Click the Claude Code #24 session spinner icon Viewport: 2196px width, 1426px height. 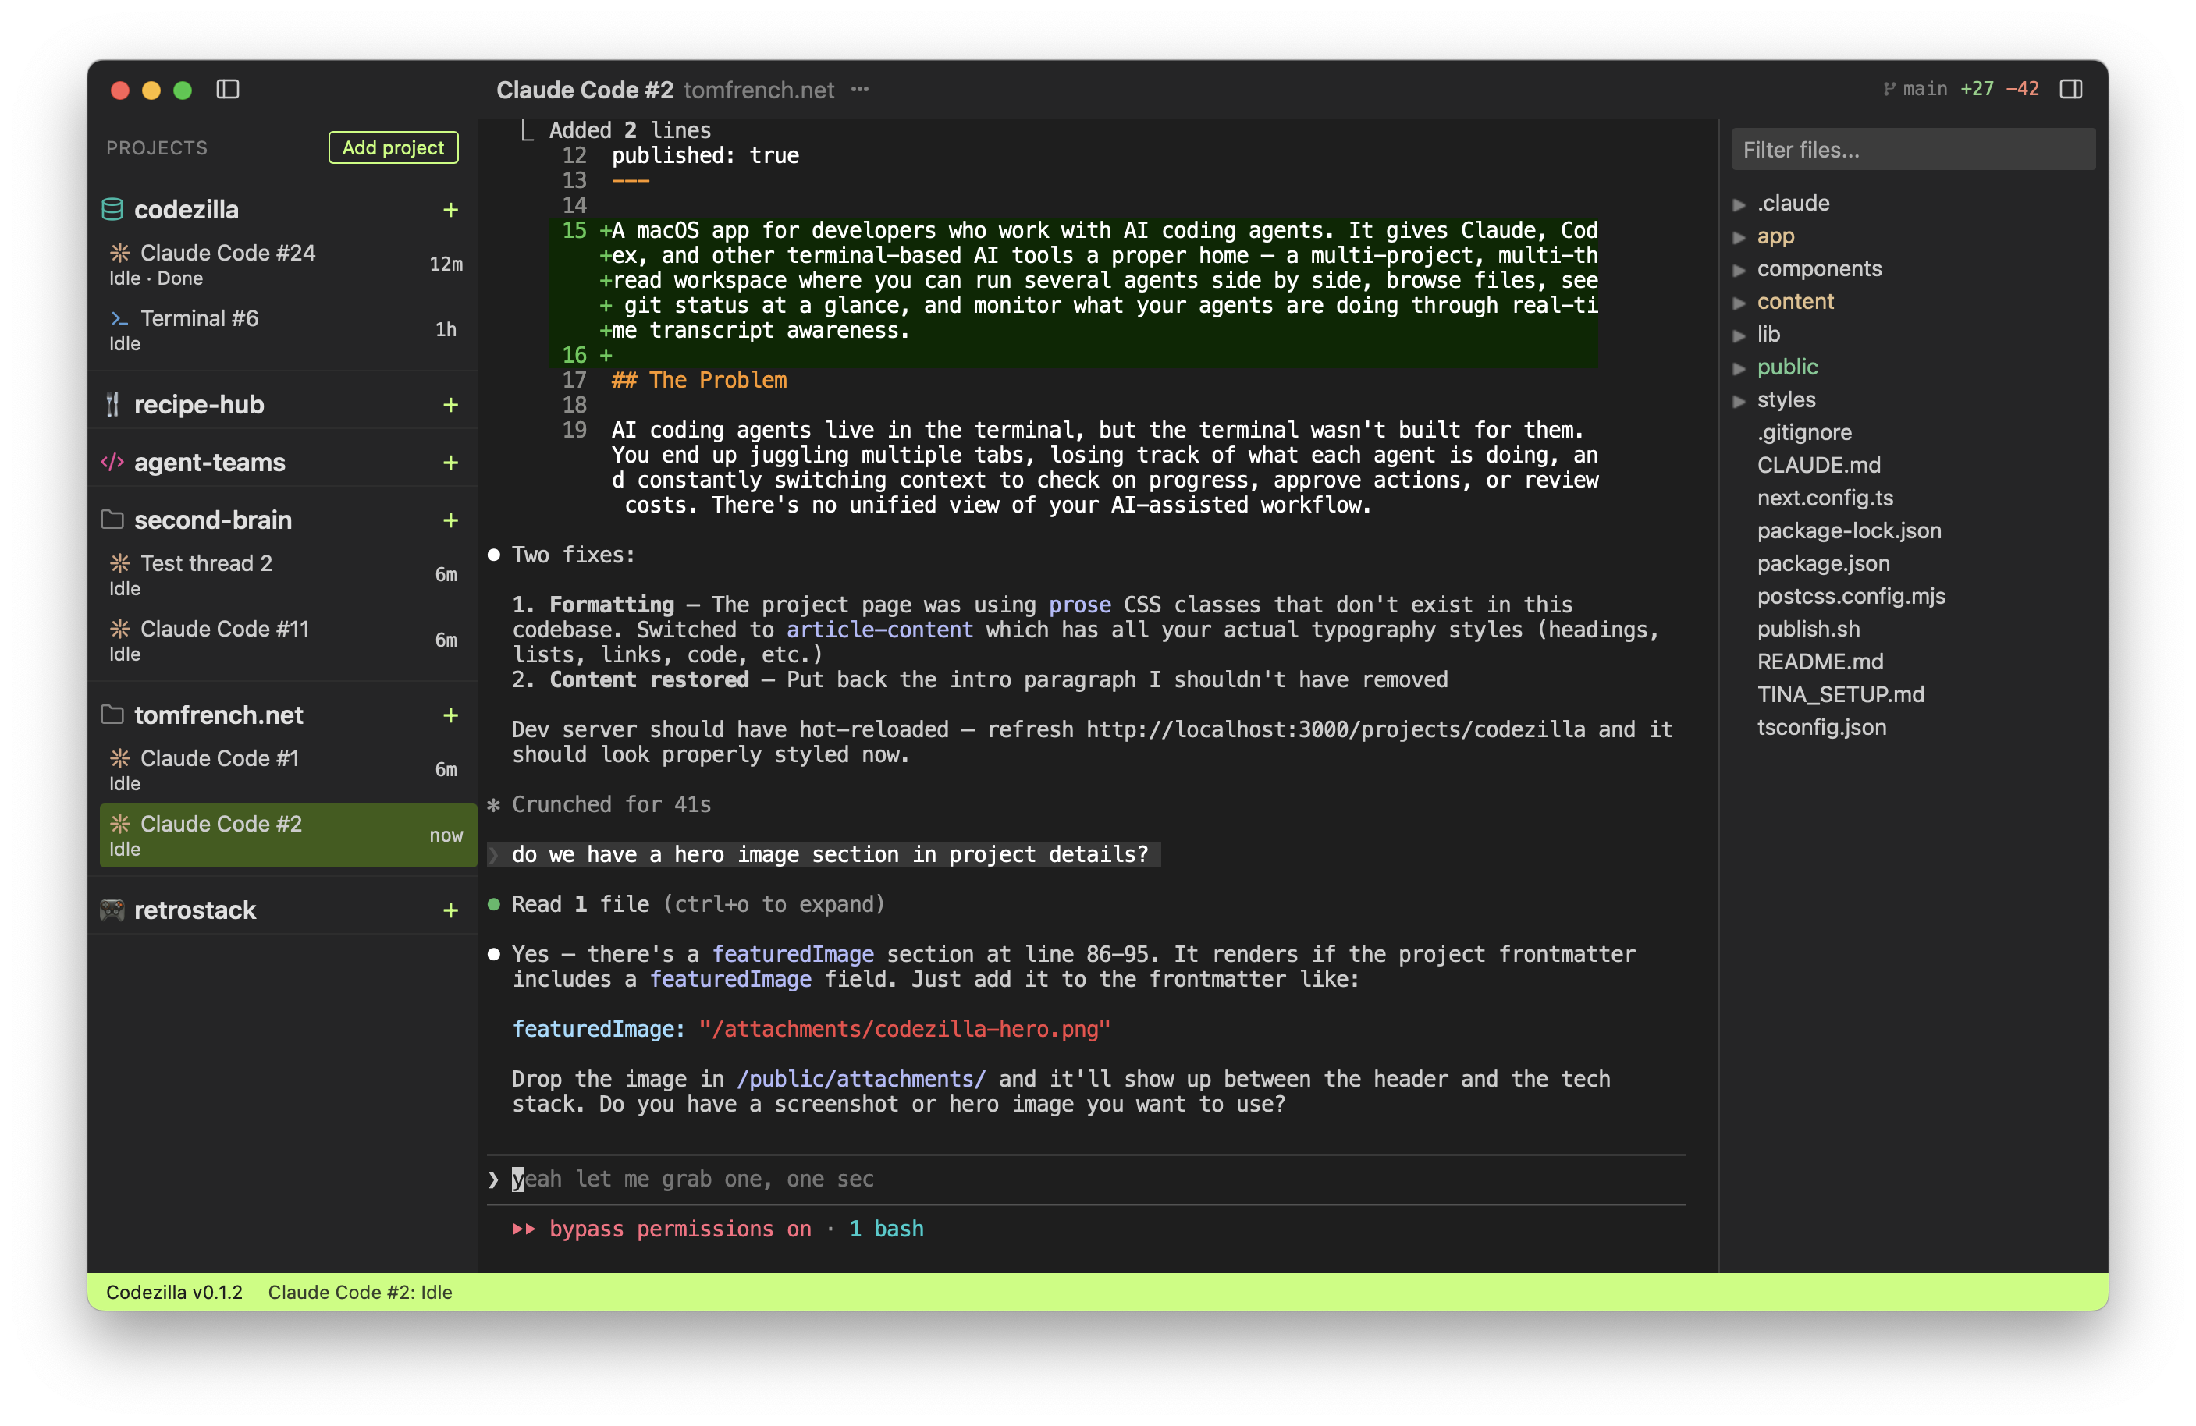[120, 252]
